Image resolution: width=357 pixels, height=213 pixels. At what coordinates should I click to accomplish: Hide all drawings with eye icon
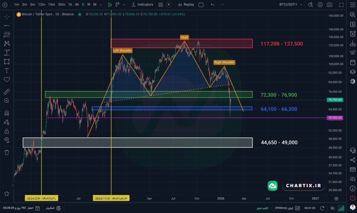tap(7, 140)
